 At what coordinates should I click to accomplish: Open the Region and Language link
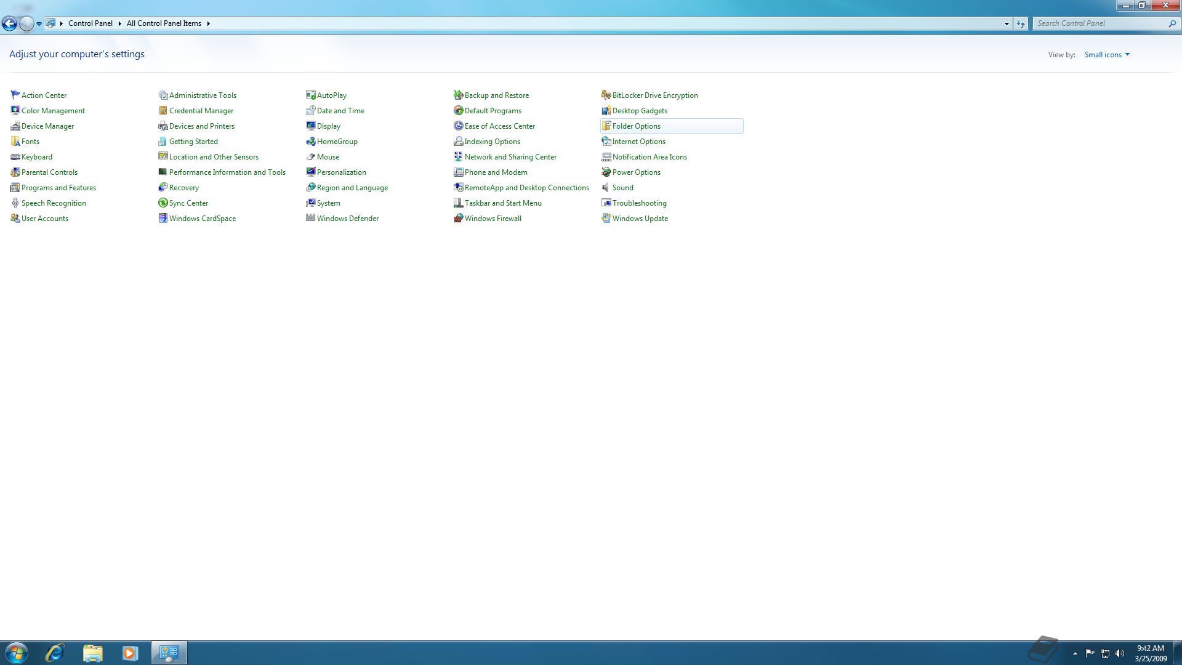pyautogui.click(x=352, y=188)
